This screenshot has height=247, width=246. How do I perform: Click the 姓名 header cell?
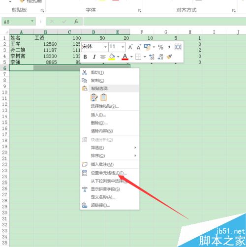coord(22,38)
